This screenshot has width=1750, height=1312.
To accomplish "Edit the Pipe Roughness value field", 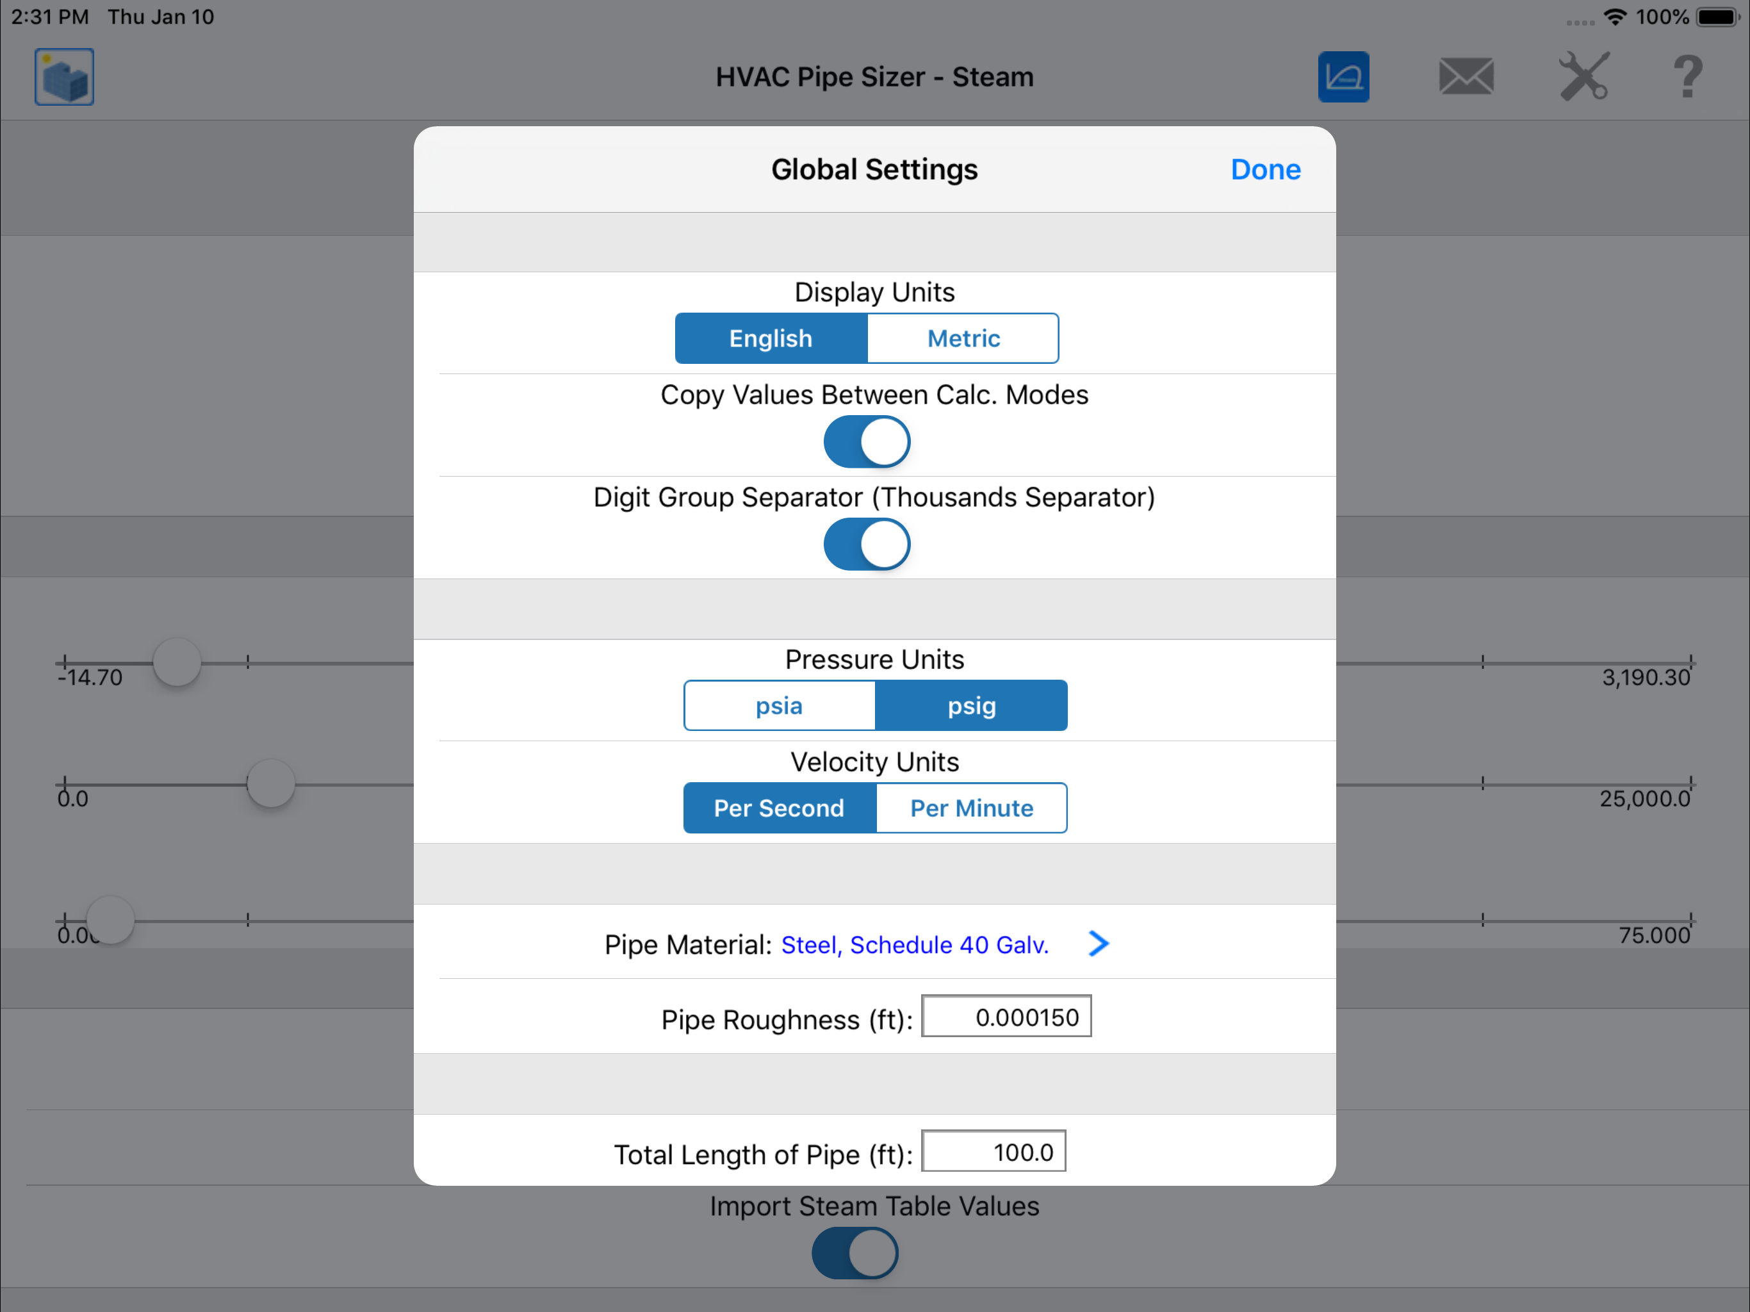I will click(x=1006, y=1017).
